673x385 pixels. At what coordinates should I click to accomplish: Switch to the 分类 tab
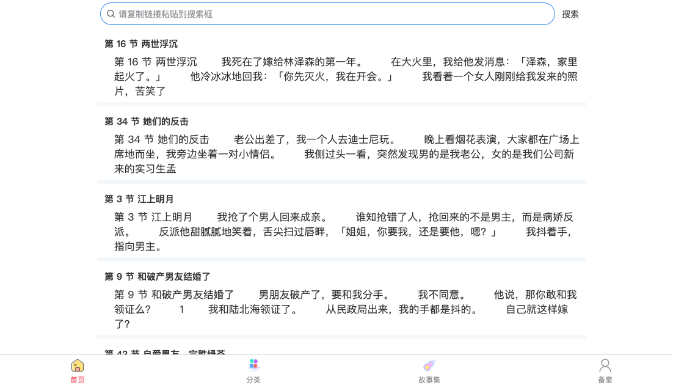point(253,370)
